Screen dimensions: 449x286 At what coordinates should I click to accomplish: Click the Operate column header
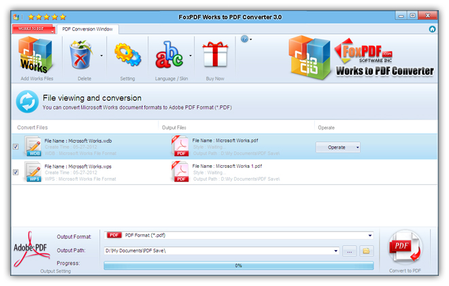(x=326, y=128)
